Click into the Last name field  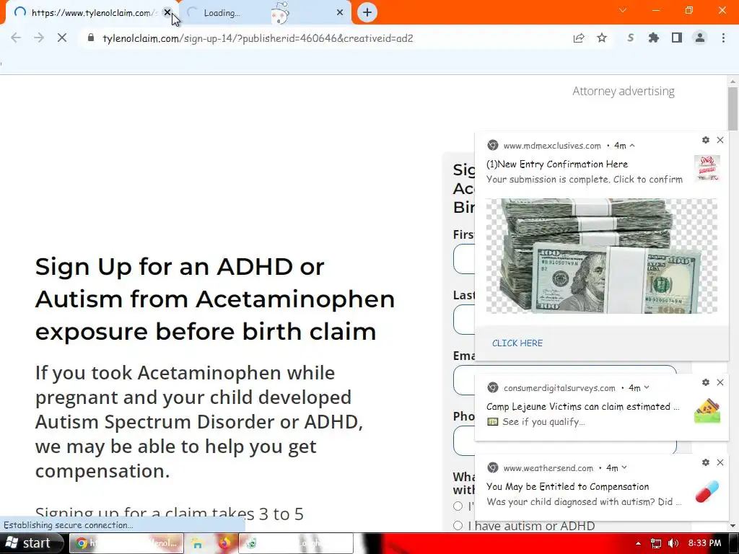coord(464,320)
